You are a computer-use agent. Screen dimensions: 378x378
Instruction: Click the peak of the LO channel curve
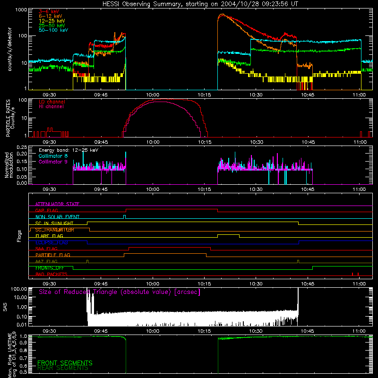166,99
